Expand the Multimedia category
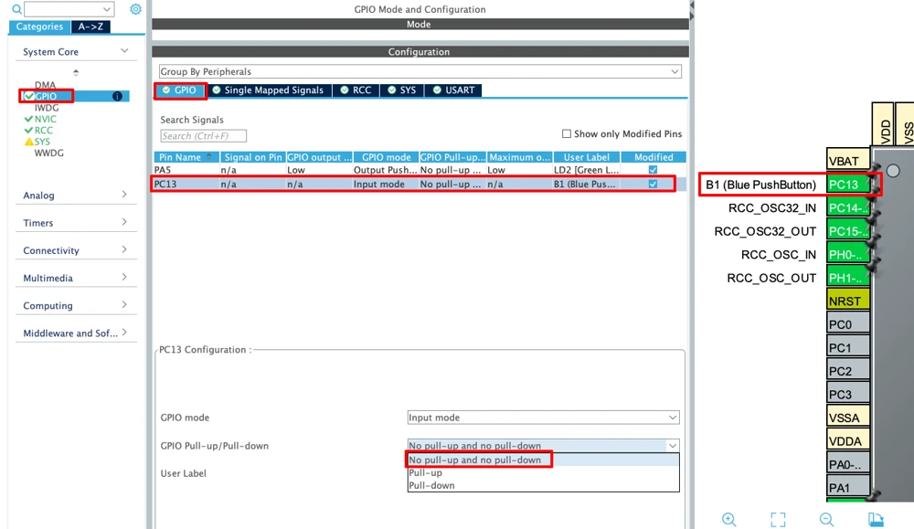 [x=76, y=278]
